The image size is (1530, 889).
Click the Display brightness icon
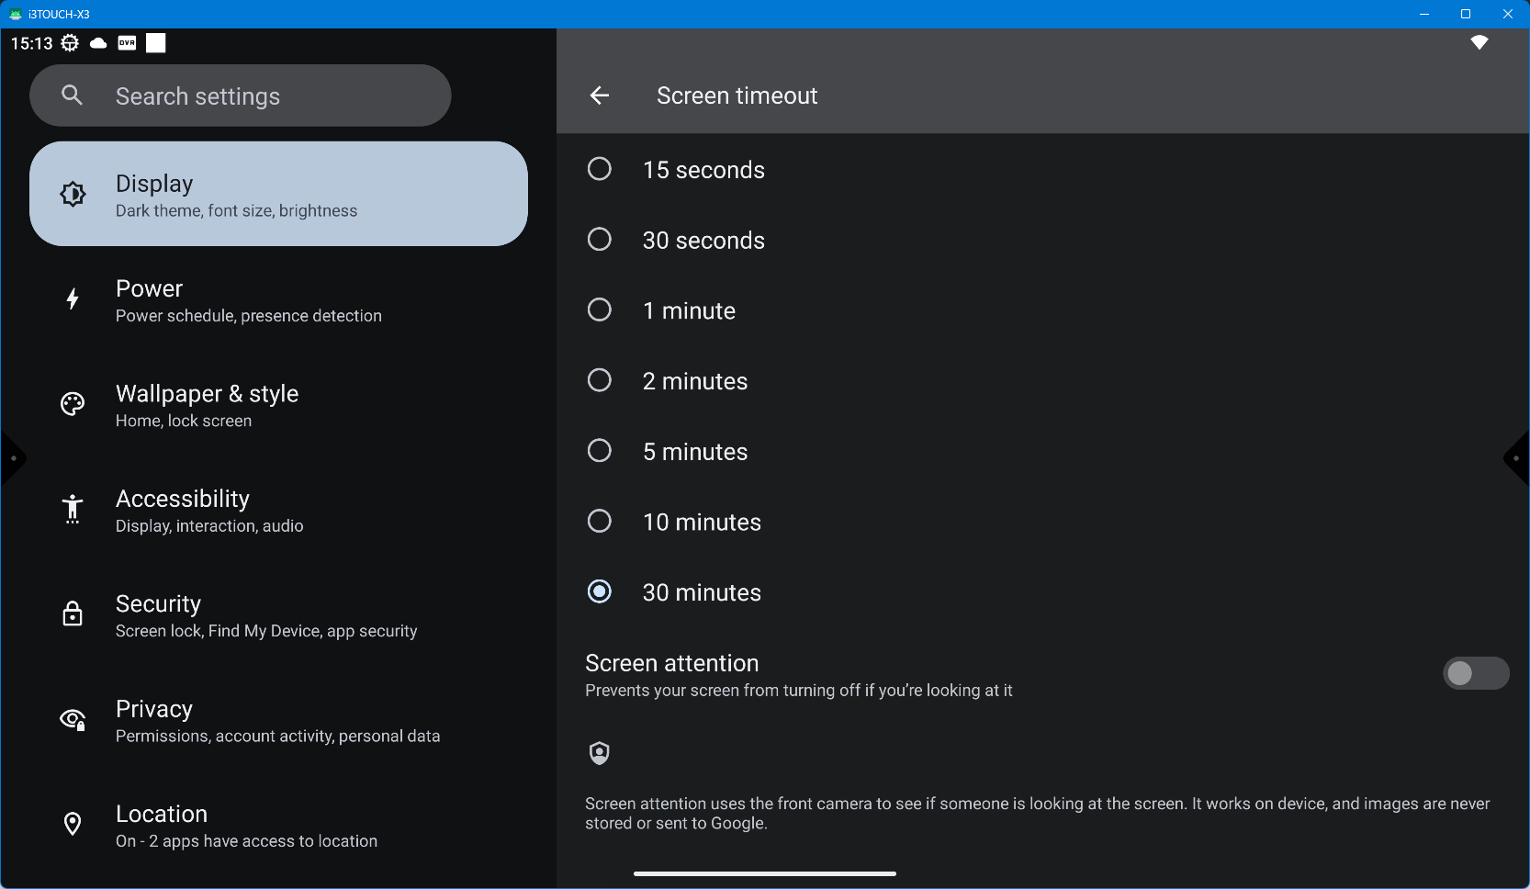(x=73, y=194)
